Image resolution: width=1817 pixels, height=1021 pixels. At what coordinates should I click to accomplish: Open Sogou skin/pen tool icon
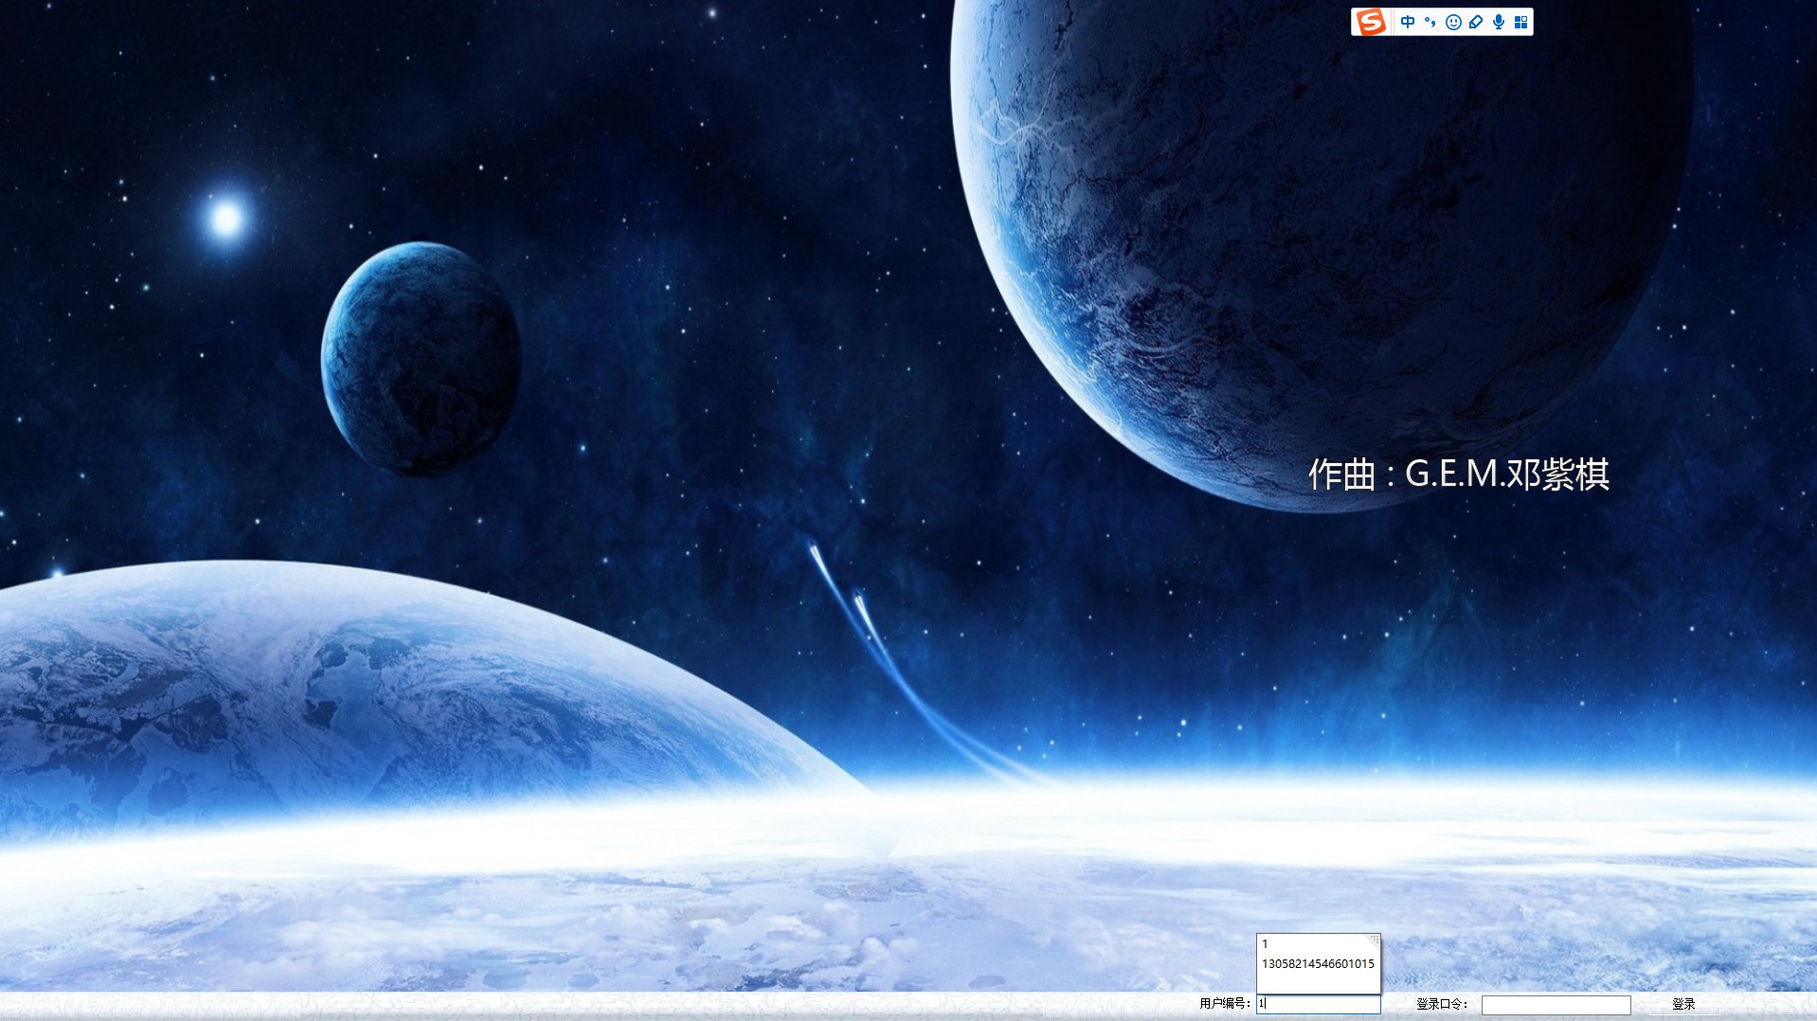(1476, 22)
